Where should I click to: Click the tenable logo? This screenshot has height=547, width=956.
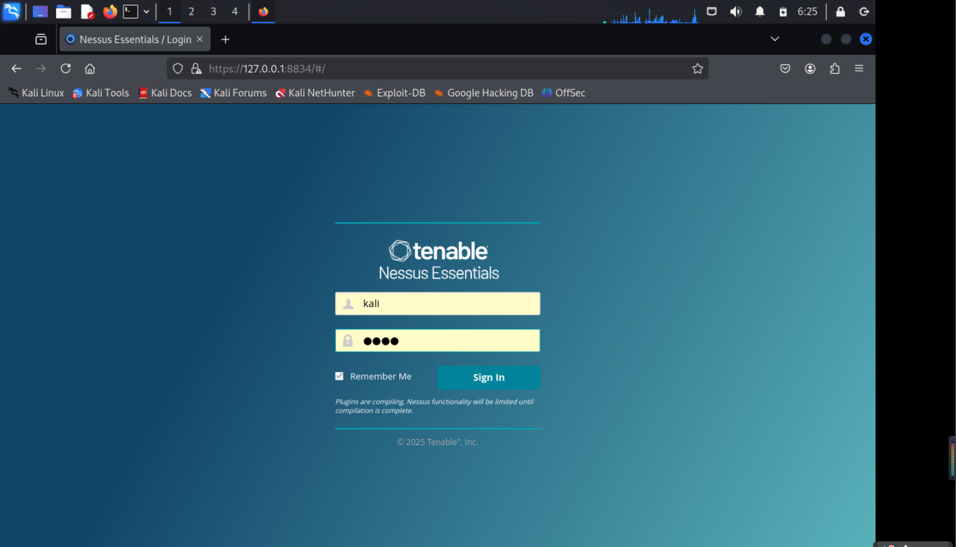coord(438,250)
